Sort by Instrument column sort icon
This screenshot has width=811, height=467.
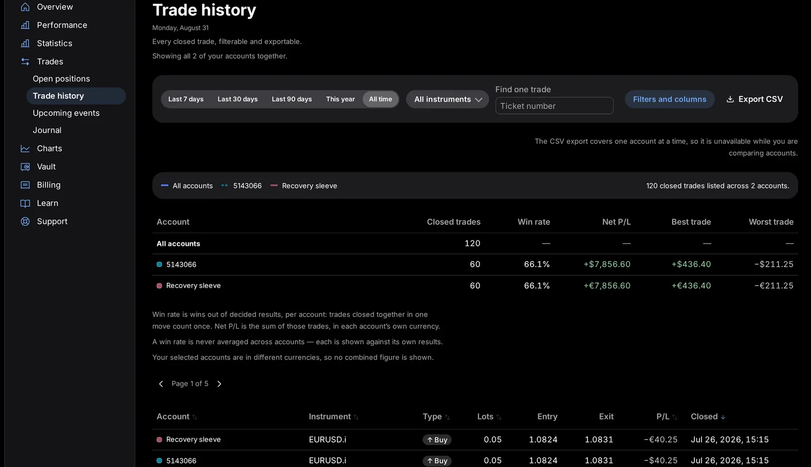click(356, 417)
